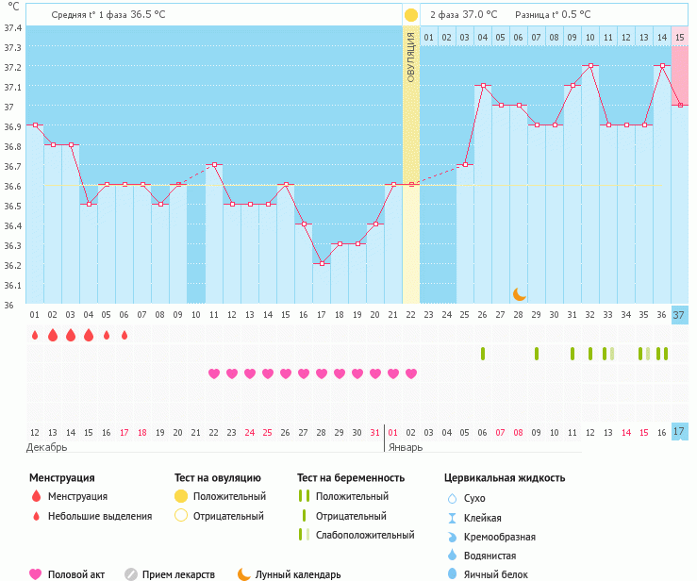Select the Положительный ovulation test yellow circle
The image size is (697, 581).
point(181,496)
